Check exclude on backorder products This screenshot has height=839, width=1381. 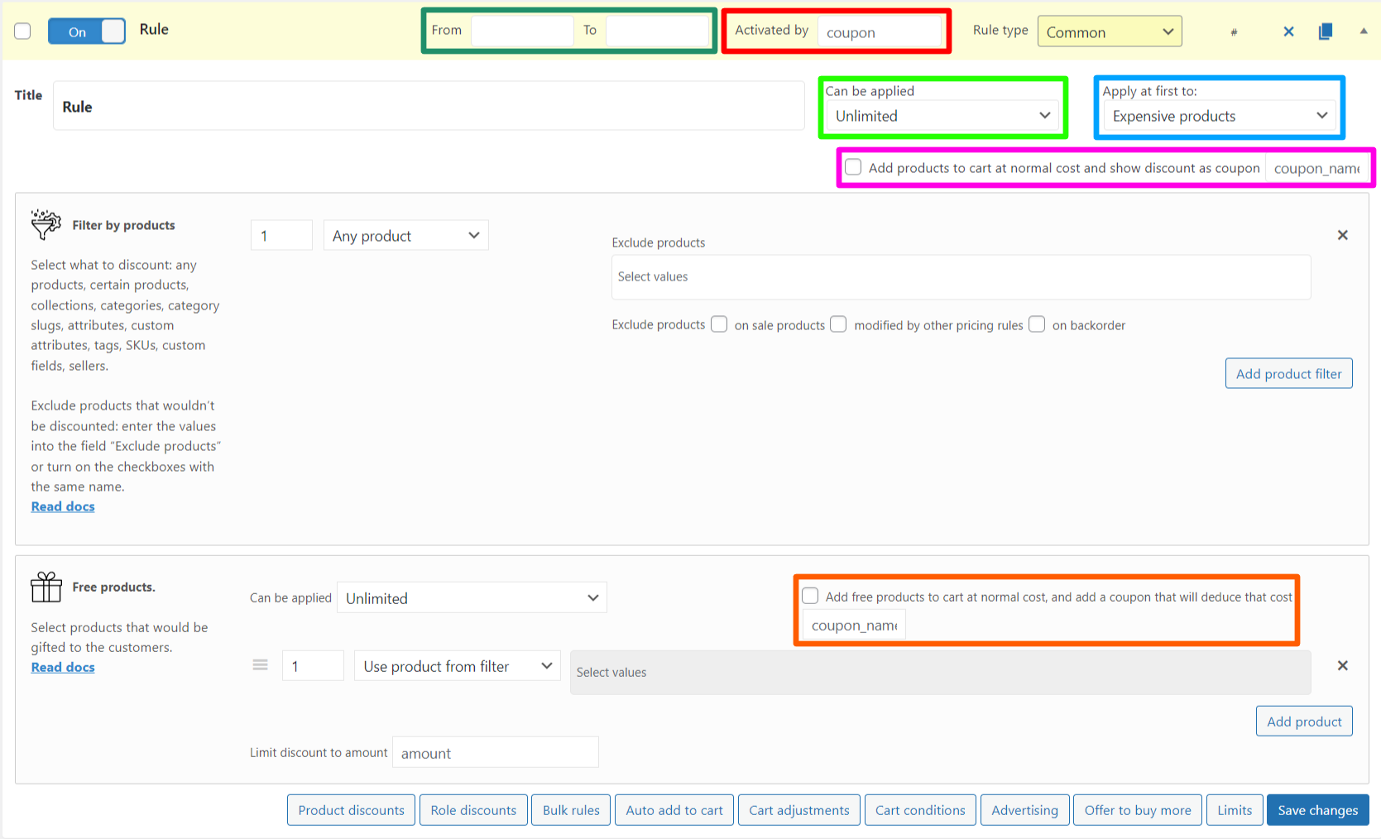(1037, 324)
